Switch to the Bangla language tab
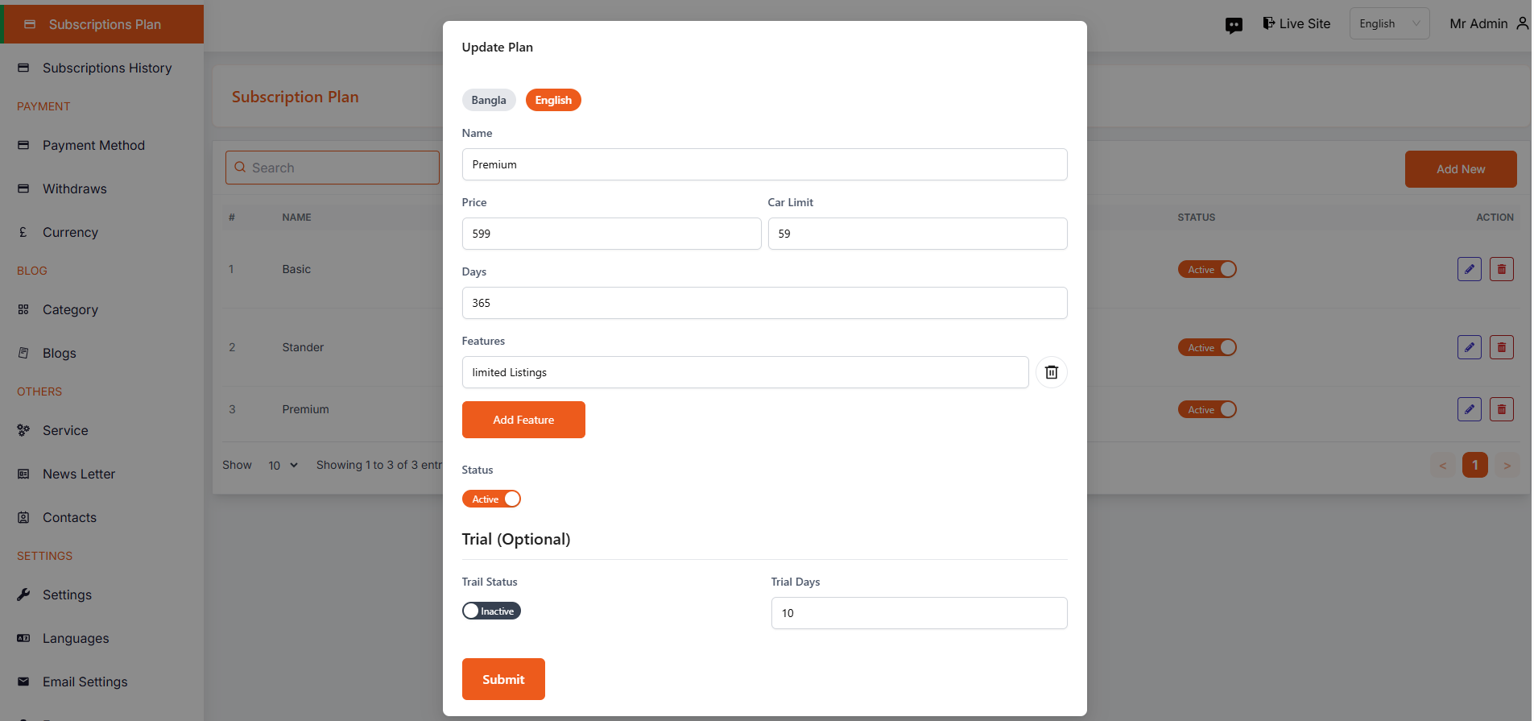Image resolution: width=1534 pixels, height=721 pixels. [489, 100]
